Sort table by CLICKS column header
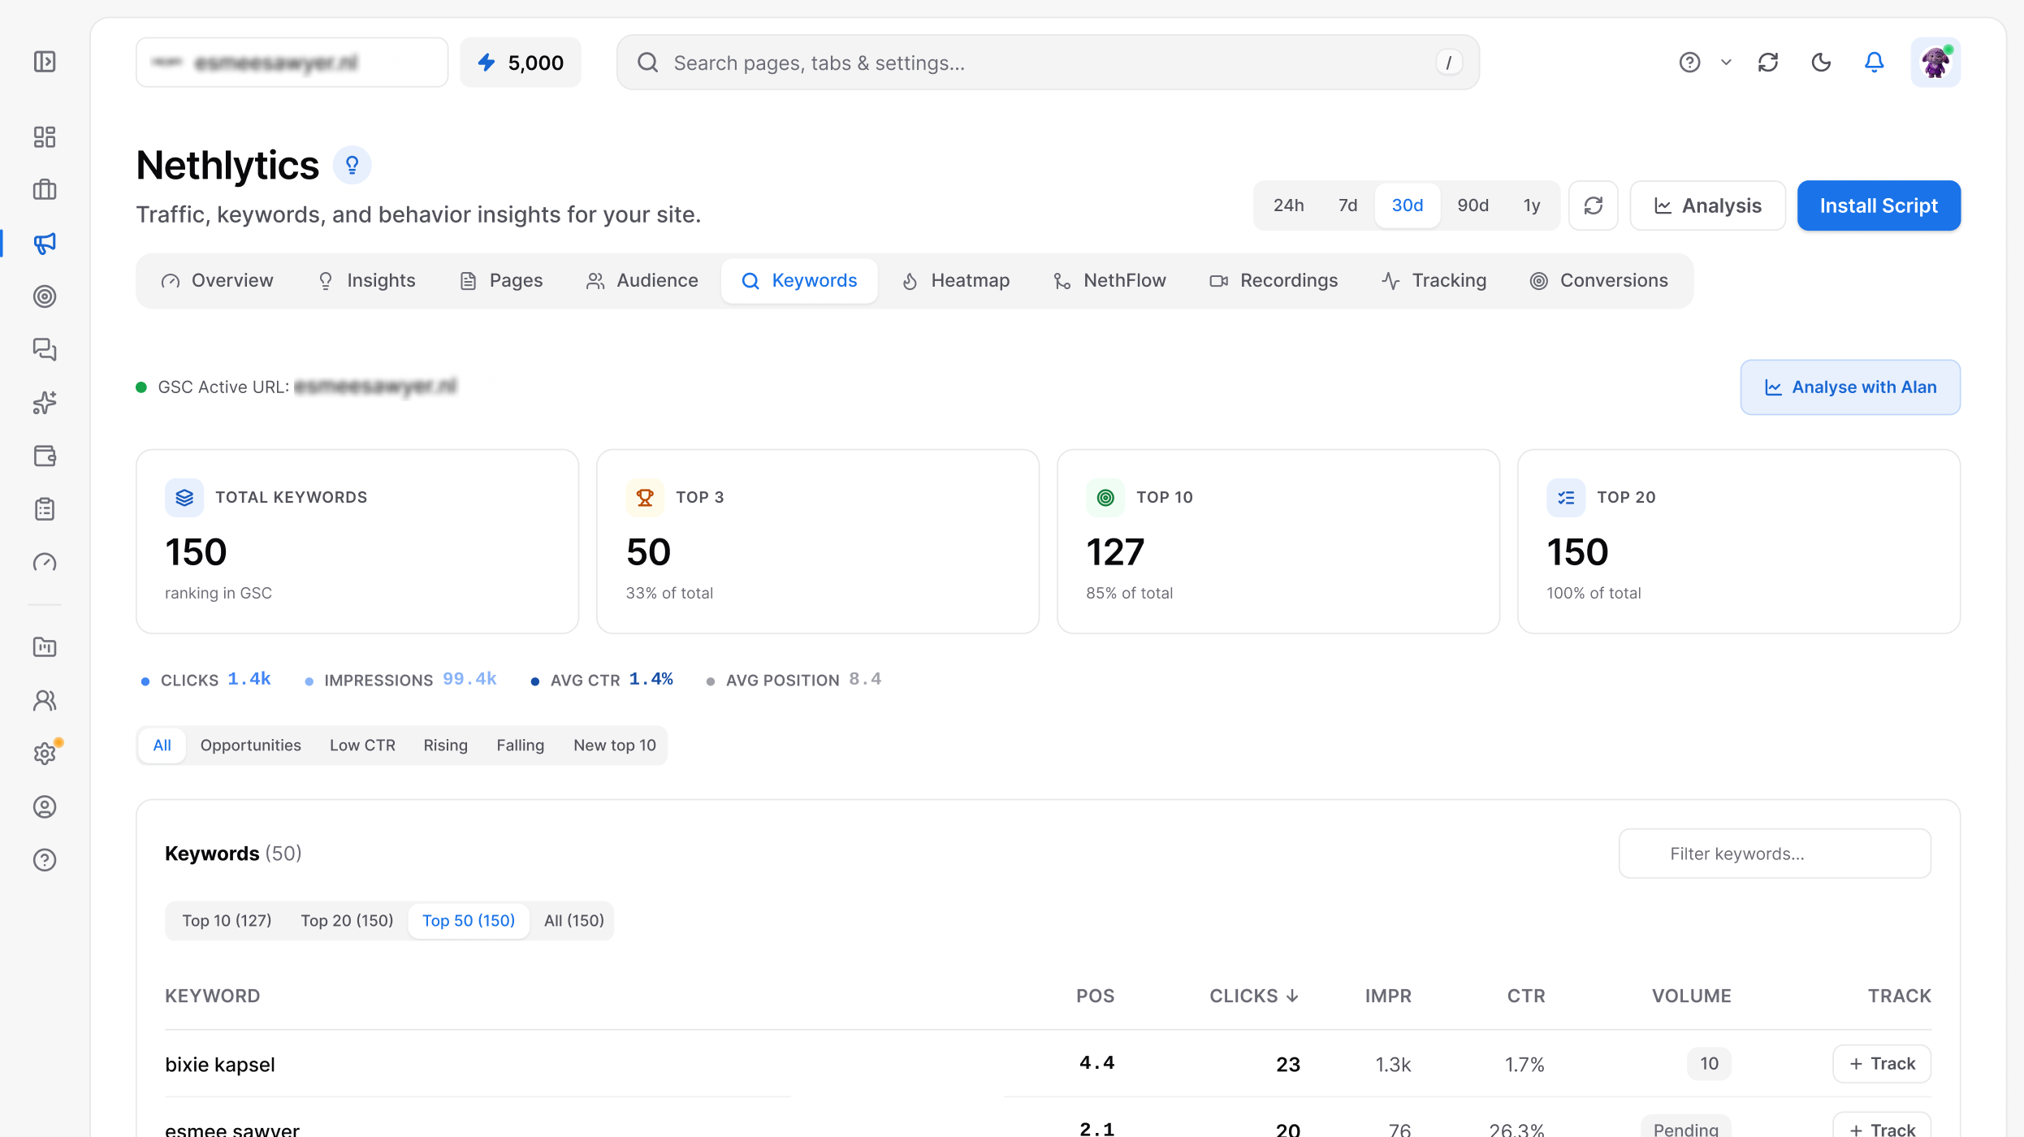The image size is (2024, 1137). coord(1253,996)
